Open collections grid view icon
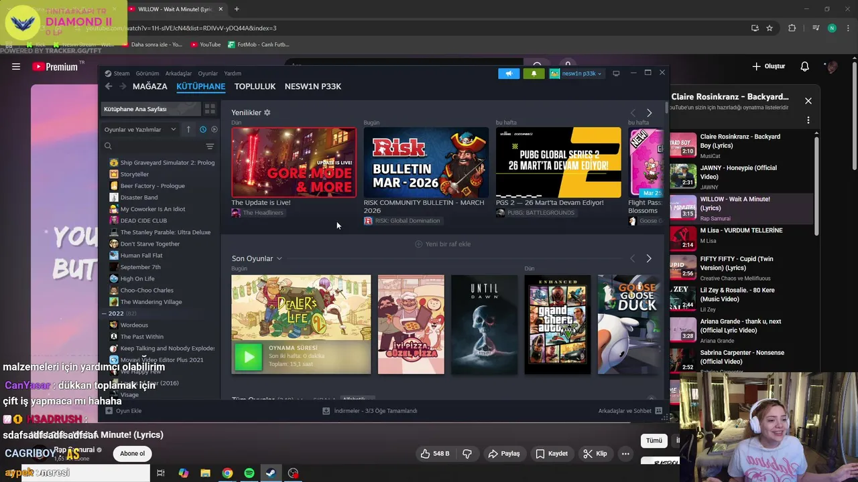The width and height of the screenshot is (858, 482). (210, 109)
